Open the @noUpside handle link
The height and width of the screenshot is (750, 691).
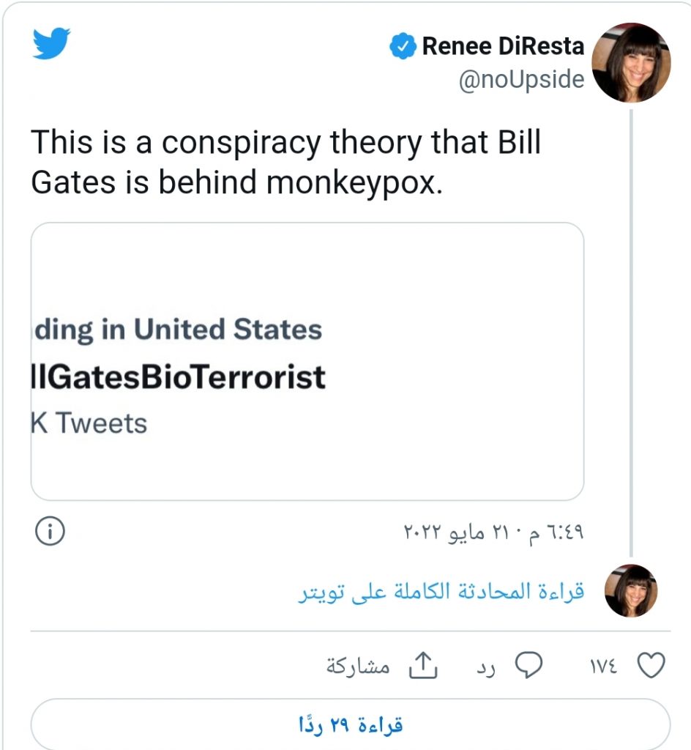click(x=521, y=79)
